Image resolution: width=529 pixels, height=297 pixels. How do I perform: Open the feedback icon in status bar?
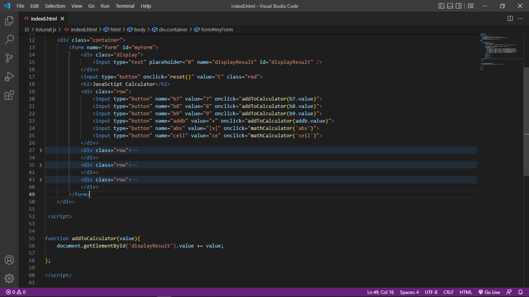click(509, 292)
